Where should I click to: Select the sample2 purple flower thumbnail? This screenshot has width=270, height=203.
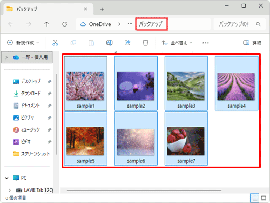[136, 83]
